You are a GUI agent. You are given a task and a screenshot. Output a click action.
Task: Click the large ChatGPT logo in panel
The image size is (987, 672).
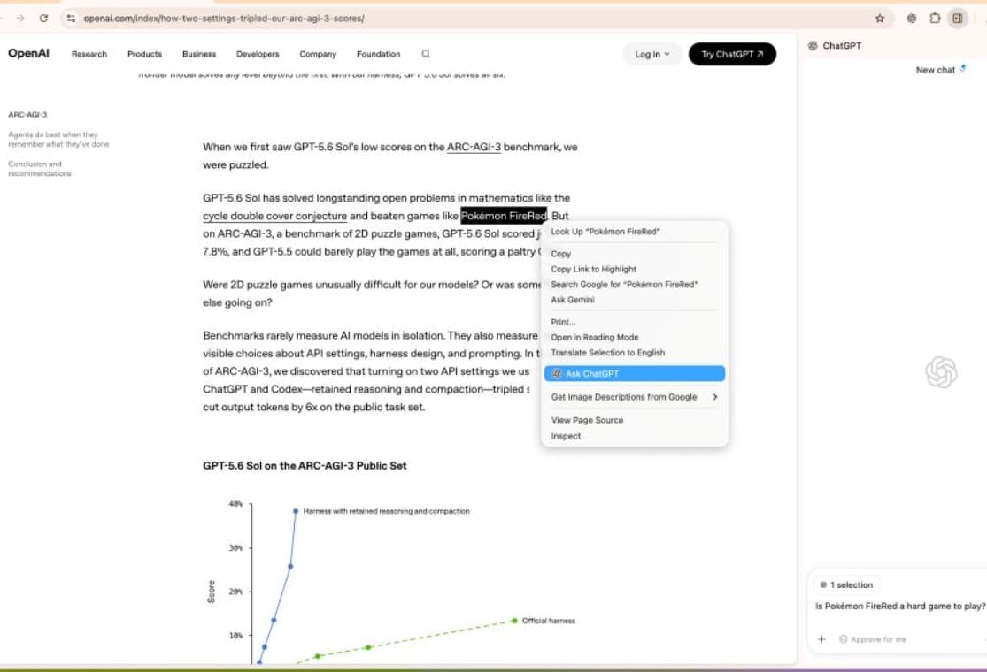click(942, 372)
